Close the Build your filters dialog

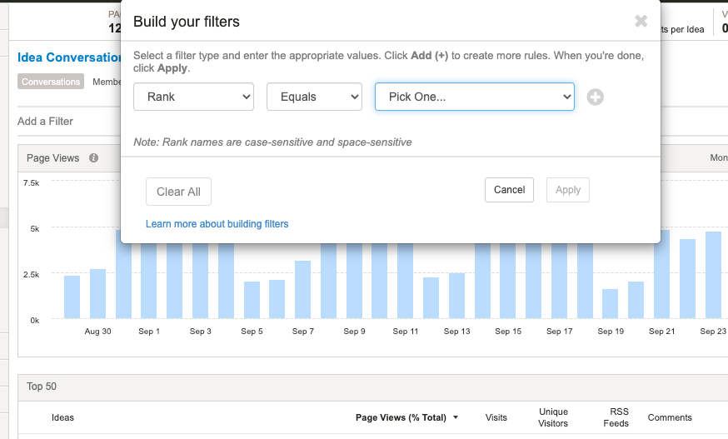pos(641,22)
